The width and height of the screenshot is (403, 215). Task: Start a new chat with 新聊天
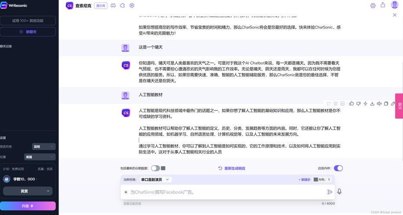(28, 32)
